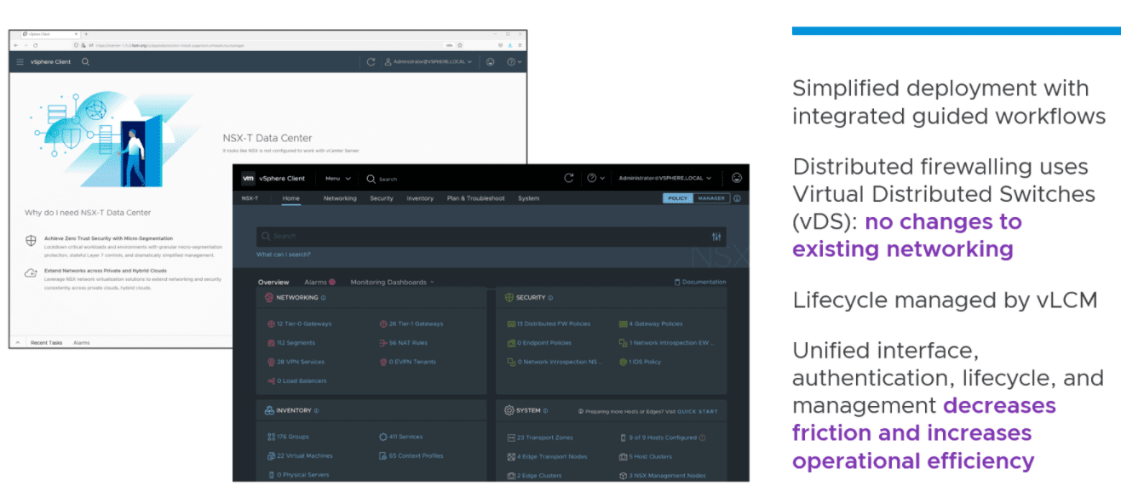Open 28 VPN Services
This screenshot has height=486, width=1121.
(x=295, y=362)
